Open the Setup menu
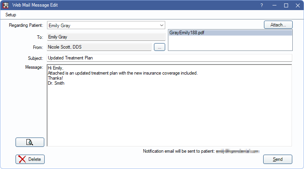Image resolution: width=304 pixels, height=169 pixels. click(11, 15)
